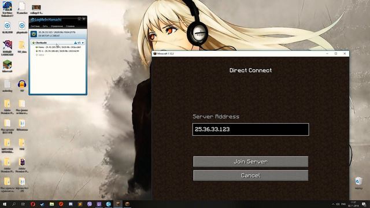Switch to first Minecraft taskbar icon
Image resolution: width=370 pixels, height=208 pixels.
click(118, 204)
